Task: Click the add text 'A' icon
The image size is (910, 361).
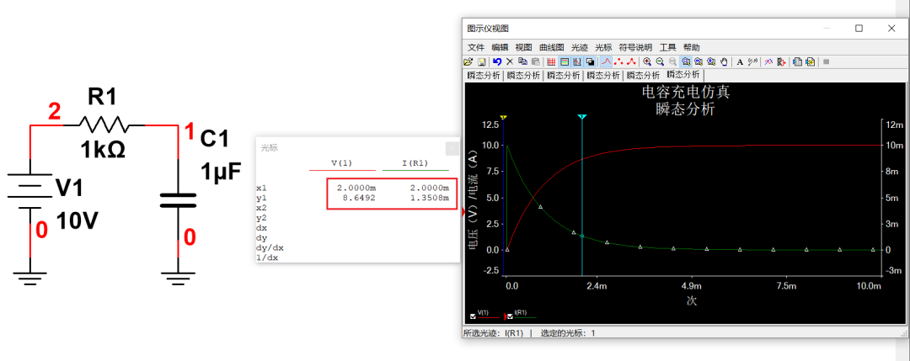Action: [x=740, y=61]
